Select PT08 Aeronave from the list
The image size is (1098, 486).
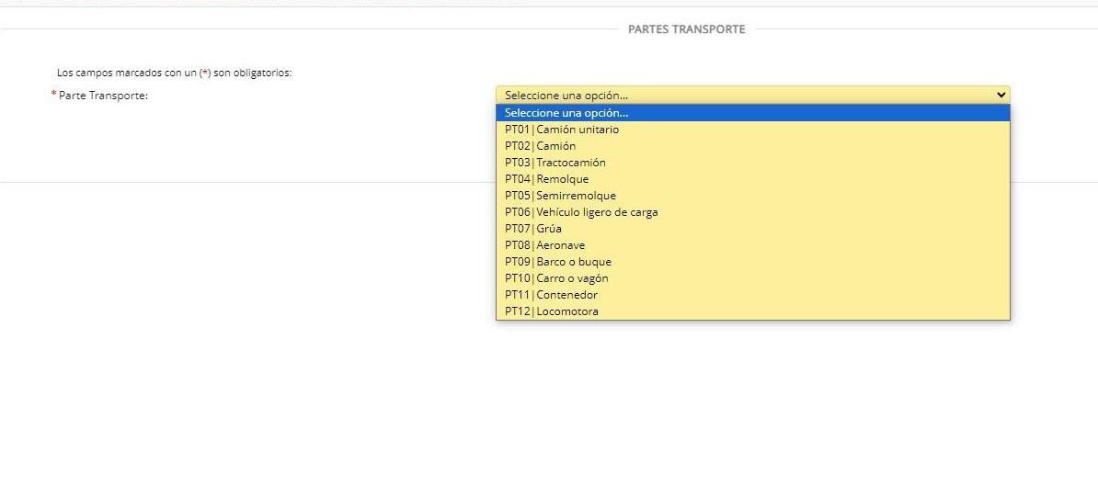tap(545, 245)
